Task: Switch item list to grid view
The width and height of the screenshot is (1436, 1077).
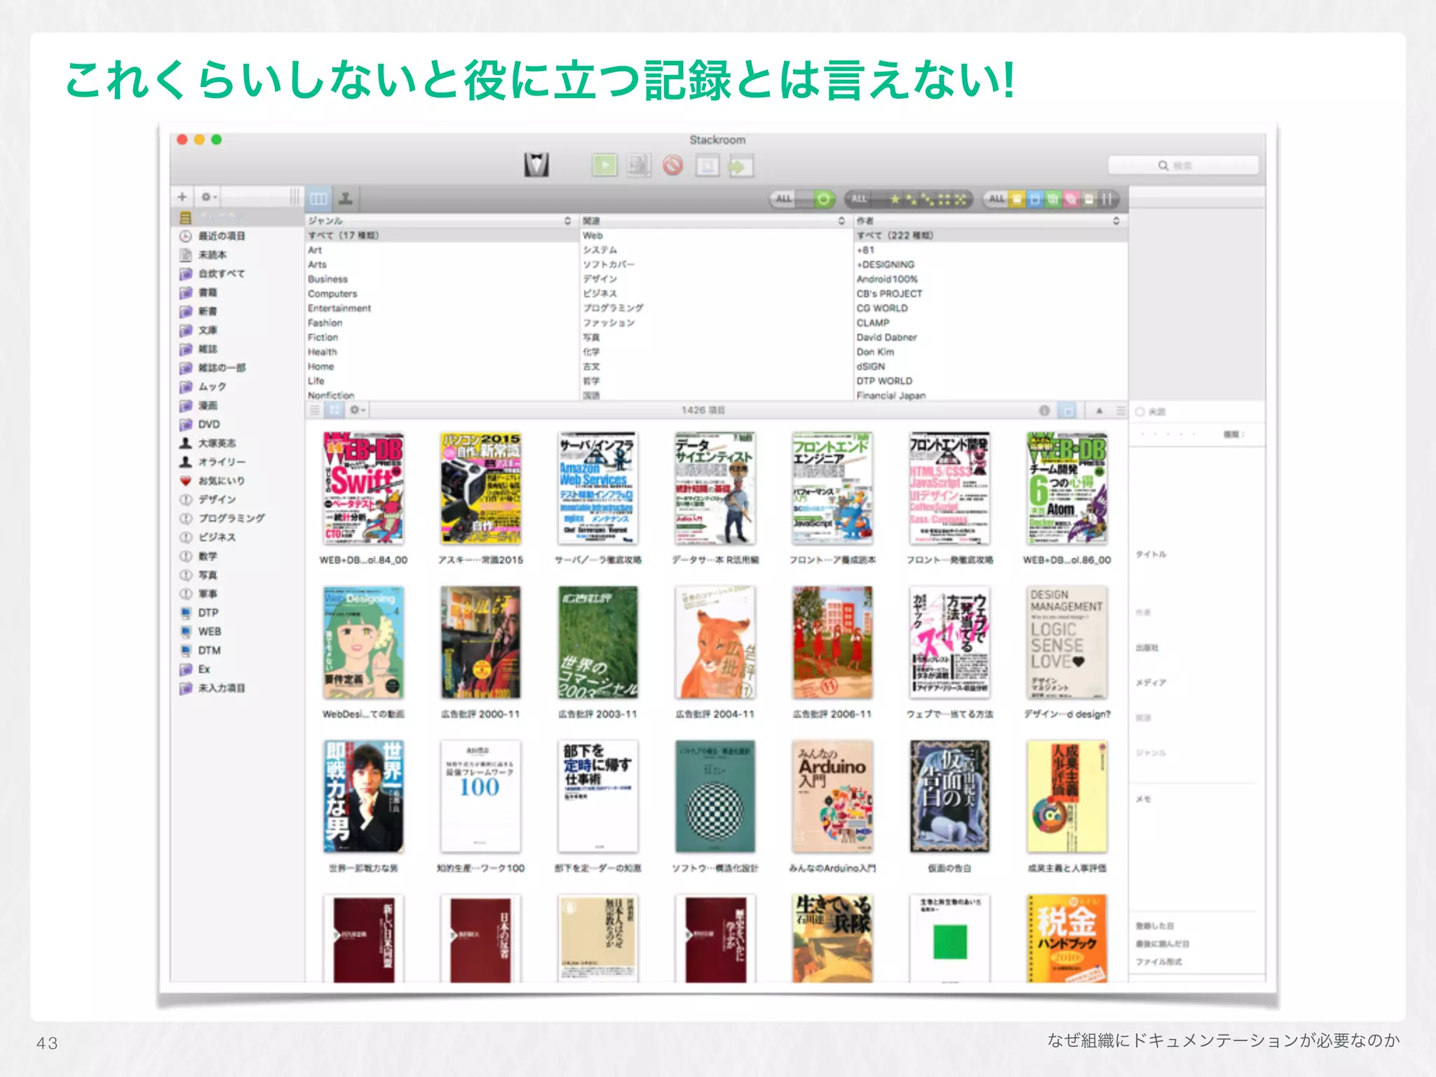Action: (334, 410)
